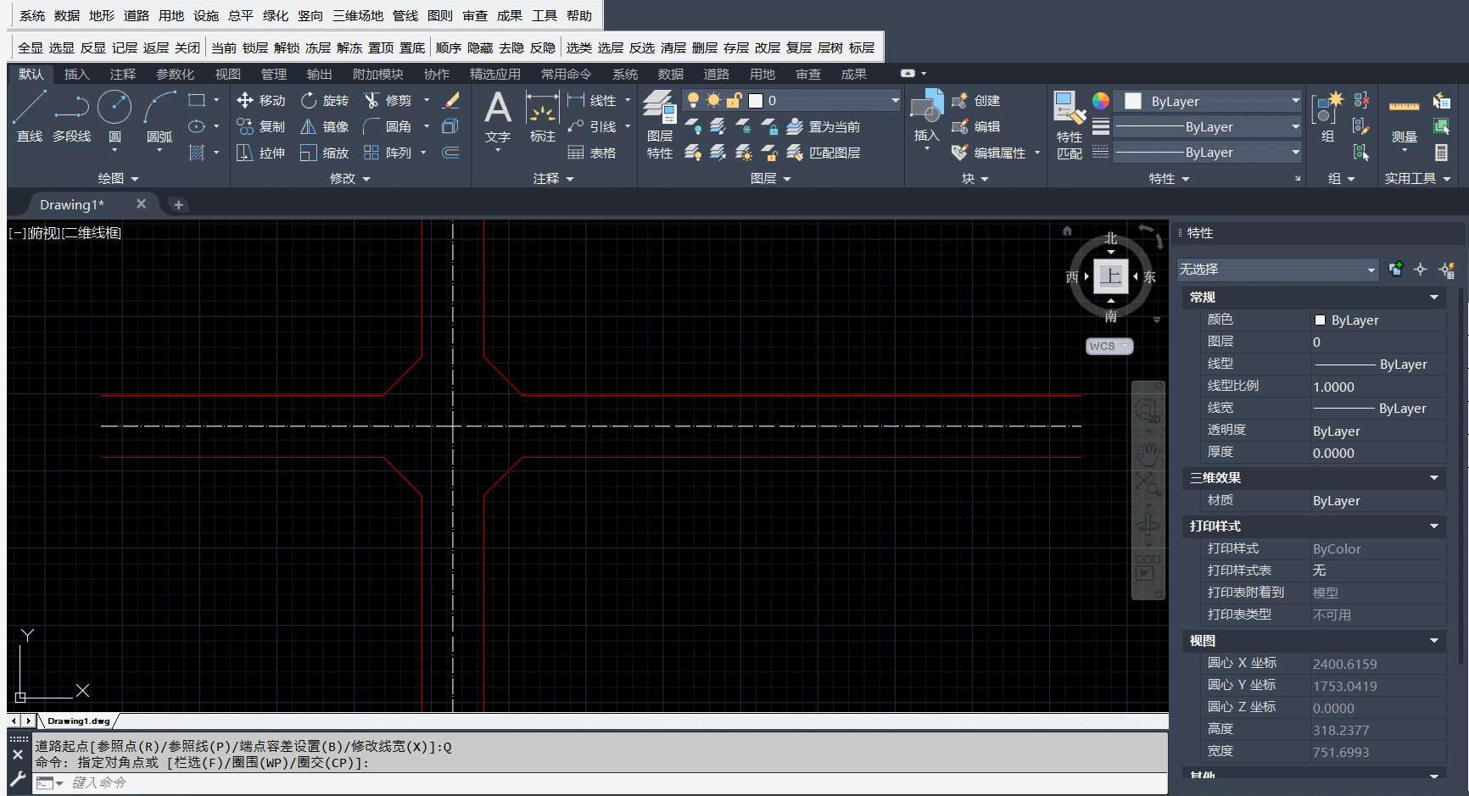Screen dimensions: 1469x796
Task: Switch to the 插入 ribbon tab
Action: [76, 74]
